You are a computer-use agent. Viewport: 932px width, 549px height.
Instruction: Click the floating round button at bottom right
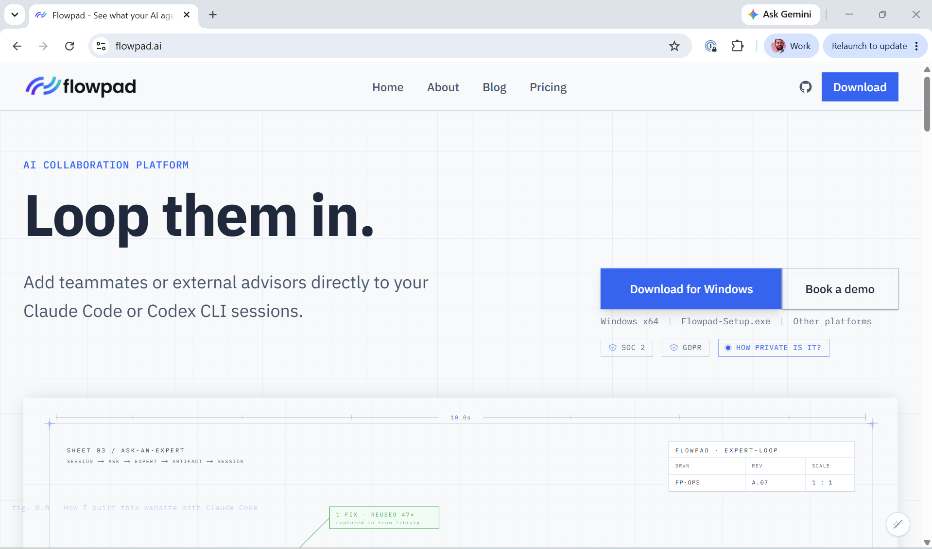pos(897,524)
